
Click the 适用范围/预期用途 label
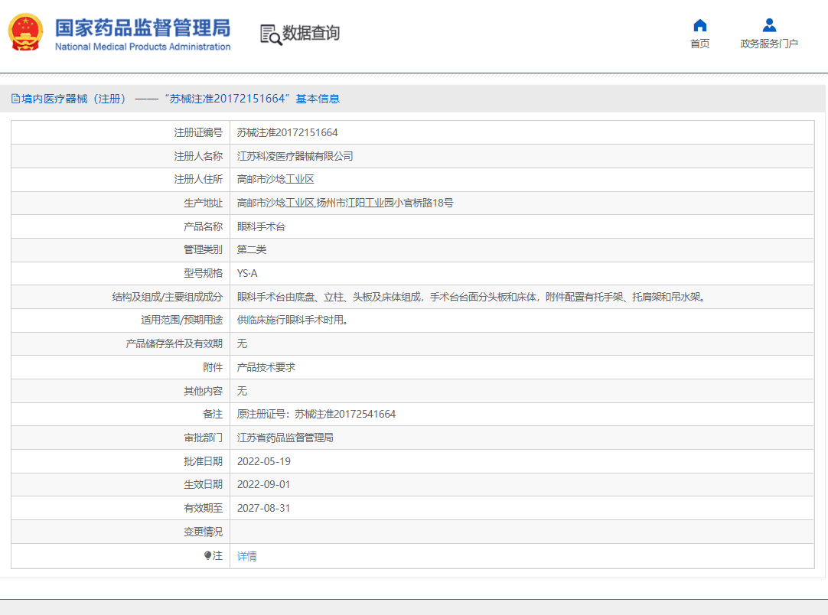click(x=181, y=320)
